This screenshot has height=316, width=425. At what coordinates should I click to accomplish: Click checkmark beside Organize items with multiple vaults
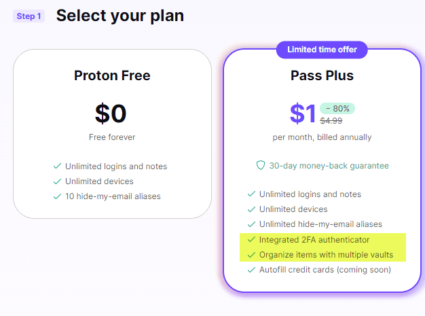(251, 255)
